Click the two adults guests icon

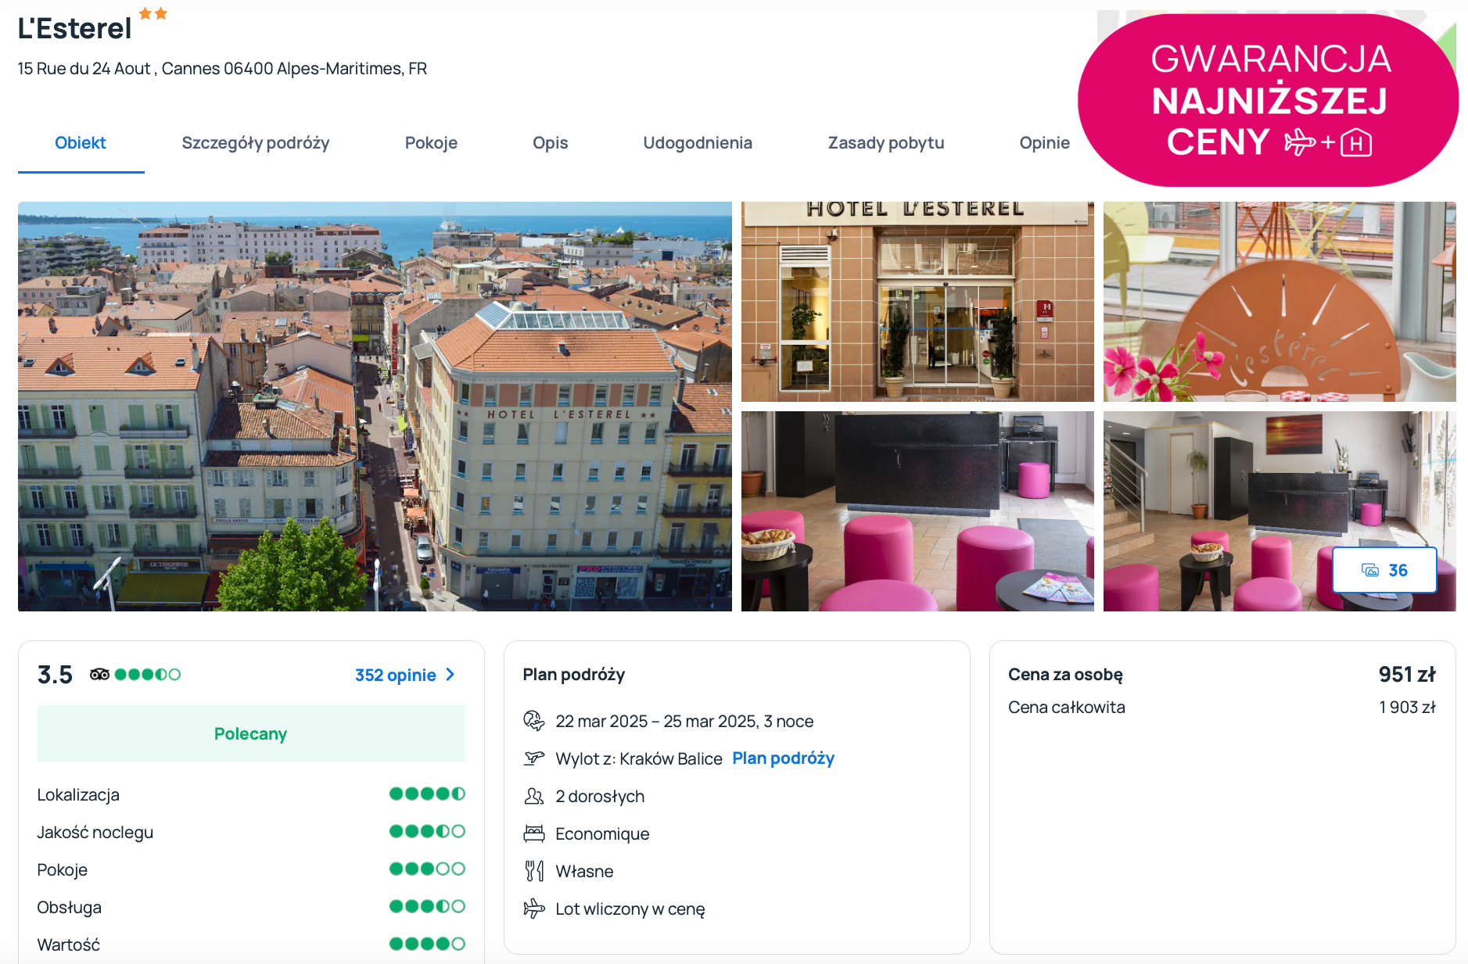coord(533,796)
